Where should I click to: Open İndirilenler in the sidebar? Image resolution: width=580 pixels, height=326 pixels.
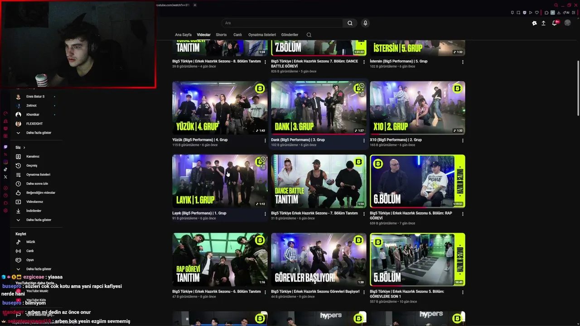[34, 211]
